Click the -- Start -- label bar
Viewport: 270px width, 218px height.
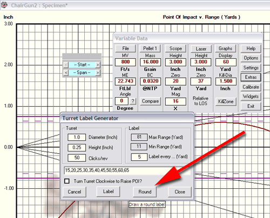(82, 65)
